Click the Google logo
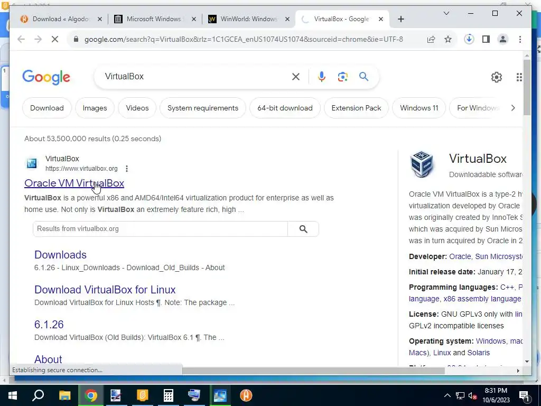This screenshot has width=541, height=406. [46, 77]
